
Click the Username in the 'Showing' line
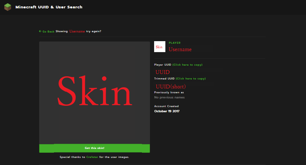pos(77,32)
